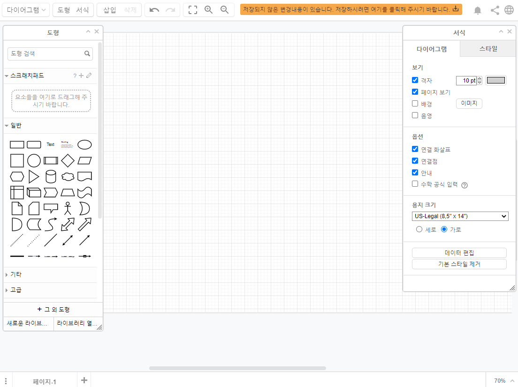Image resolution: width=518 pixels, height=387 pixels.
Task: Select the parallelogram shape
Action: tap(84, 160)
